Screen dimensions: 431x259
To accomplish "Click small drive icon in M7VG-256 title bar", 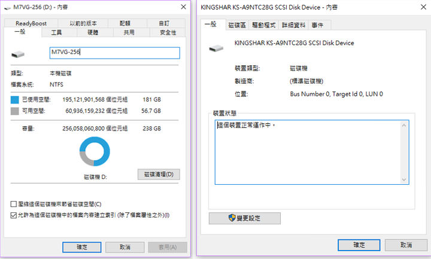I will 7,8.
